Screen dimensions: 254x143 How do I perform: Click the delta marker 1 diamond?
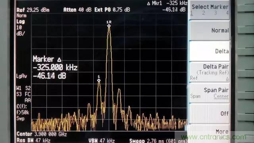pos(99,80)
